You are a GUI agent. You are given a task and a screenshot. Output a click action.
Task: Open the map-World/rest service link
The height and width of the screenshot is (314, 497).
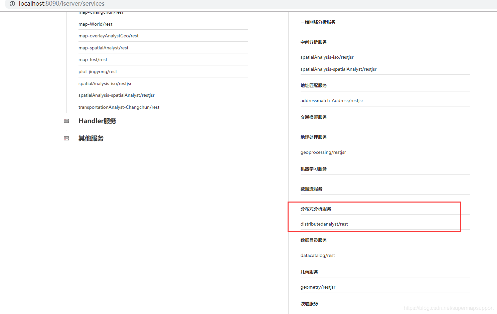pyautogui.click(x=95, y=24)
